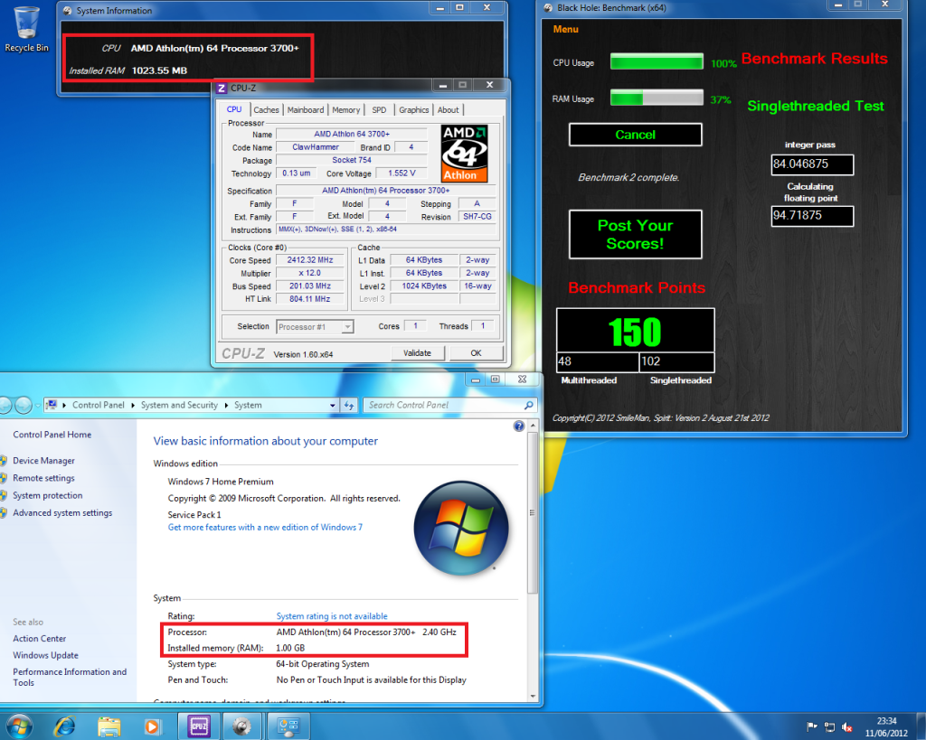Open Advanced system settings link

(x=62, y=513)
